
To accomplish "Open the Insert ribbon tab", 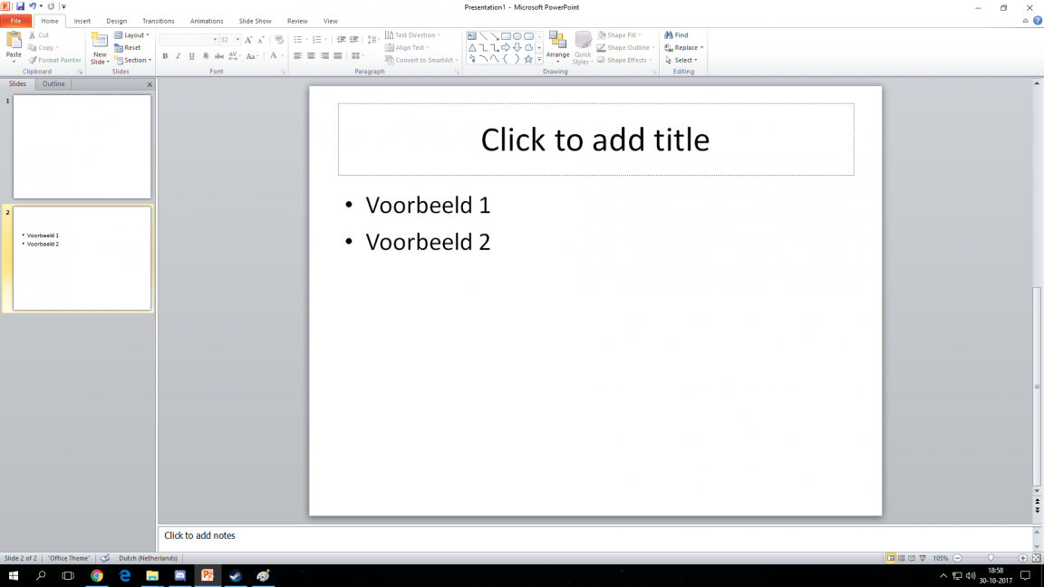I will pos(82,21).
